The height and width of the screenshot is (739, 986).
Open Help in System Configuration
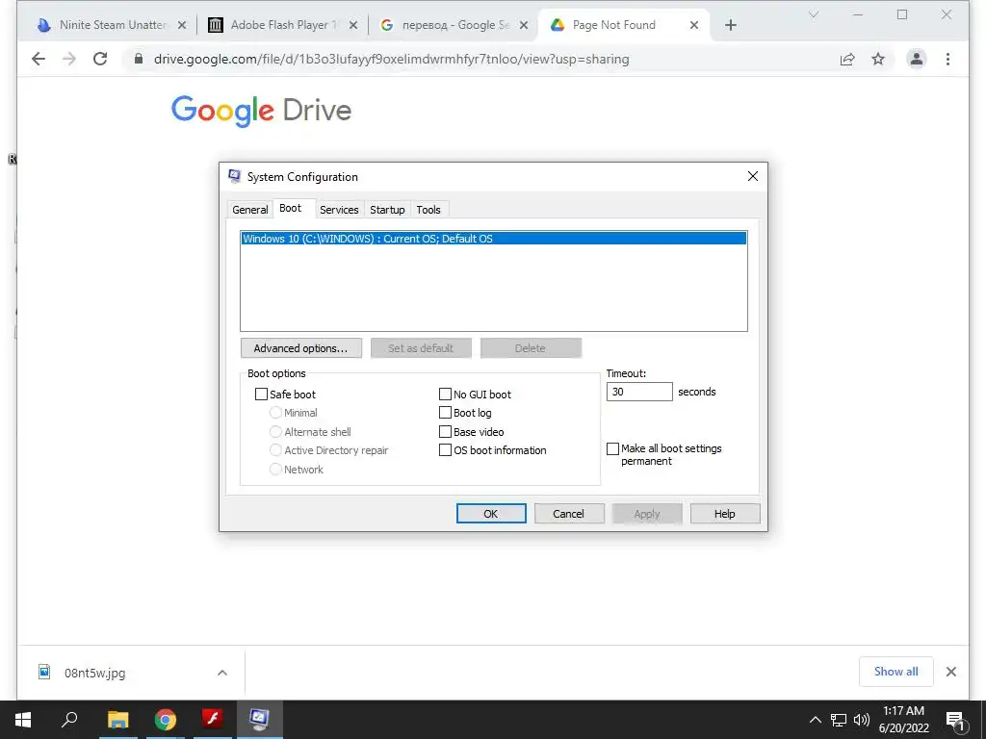(724, 514)
